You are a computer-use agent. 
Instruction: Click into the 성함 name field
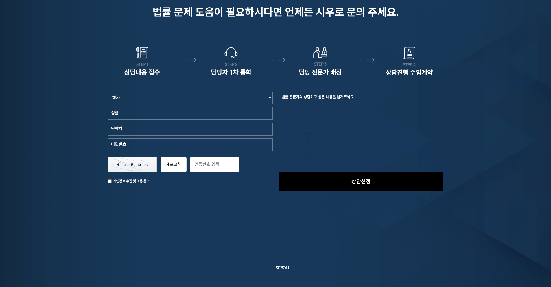[x=190, y=113]
